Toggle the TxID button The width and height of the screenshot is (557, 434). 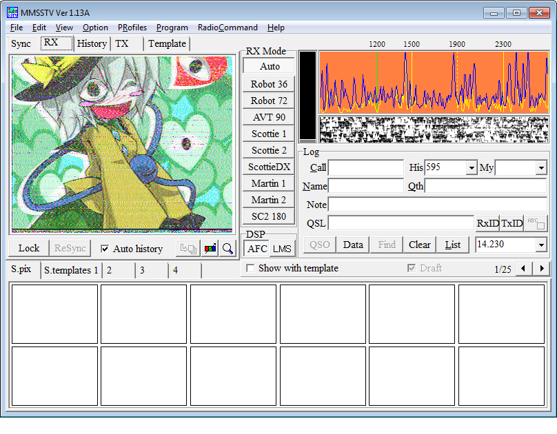512,224
